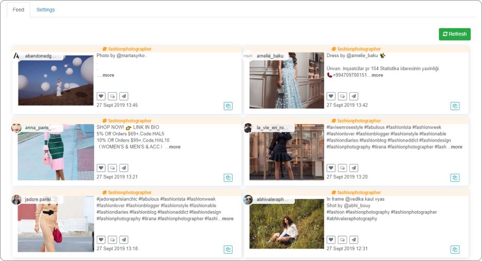Show more of the jadore.parisi caption

coord(227,219)
